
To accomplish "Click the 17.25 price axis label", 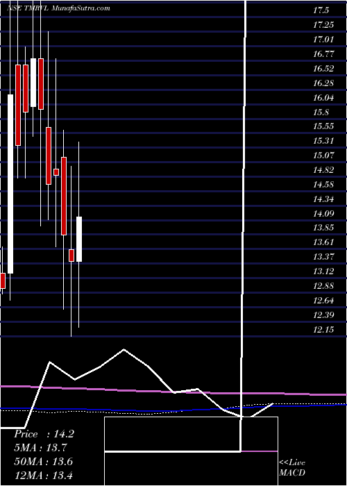I will pyautogui.click(x=323, y=25).
